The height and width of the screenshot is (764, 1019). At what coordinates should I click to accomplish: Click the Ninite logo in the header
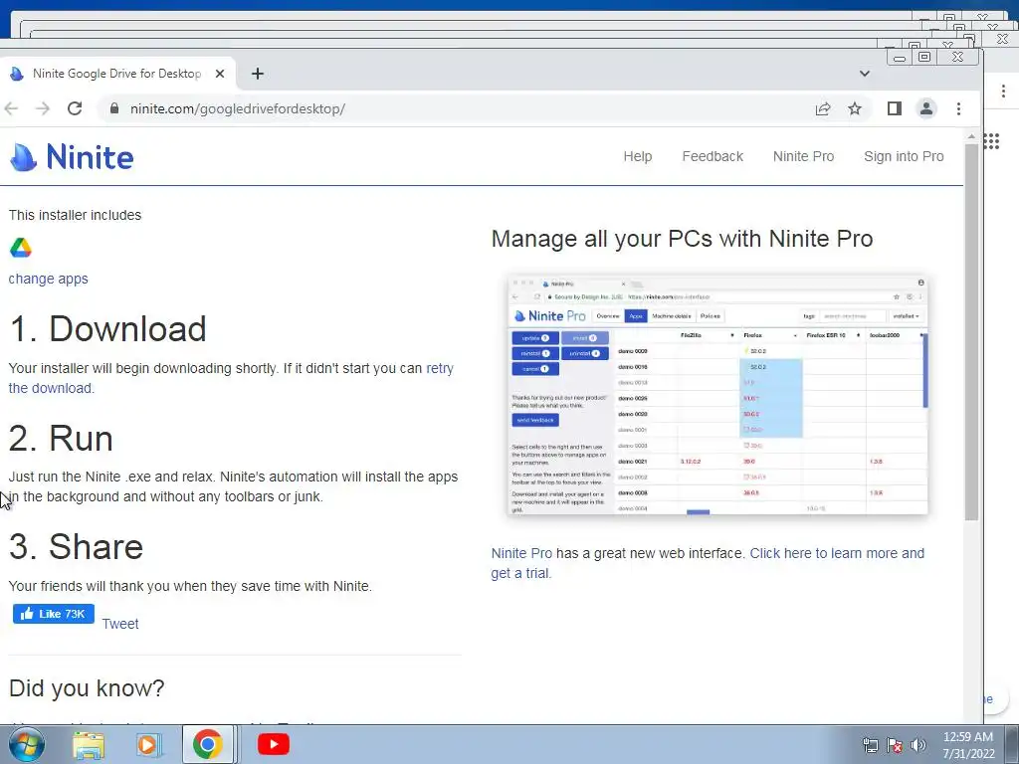coord(72,156)
